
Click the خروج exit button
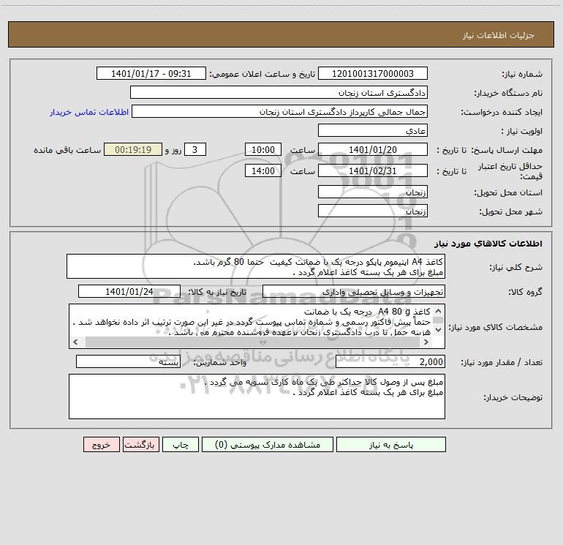coord(101,444)
